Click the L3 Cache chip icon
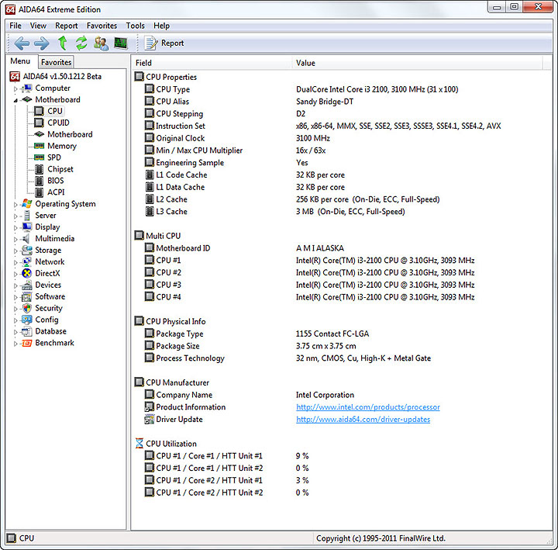Screen dimensions: 558x550 coord(150,211)
